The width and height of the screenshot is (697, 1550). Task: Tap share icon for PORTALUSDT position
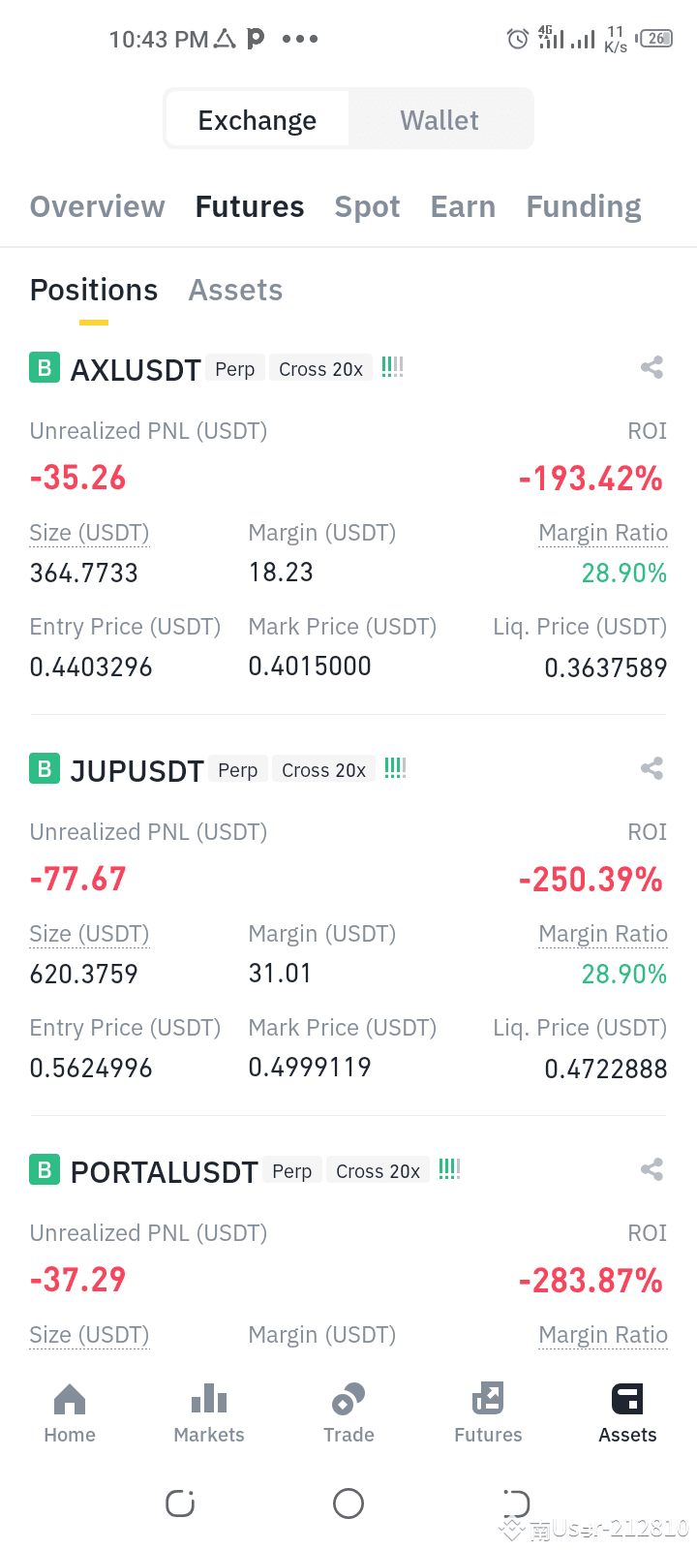(652, 1169)
